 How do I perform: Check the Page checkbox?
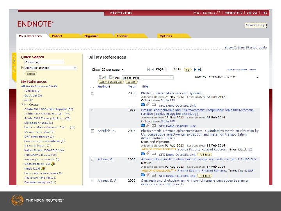coord(110,77)
